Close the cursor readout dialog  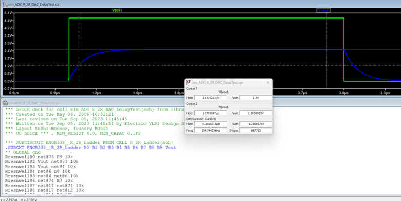point(268,83)
